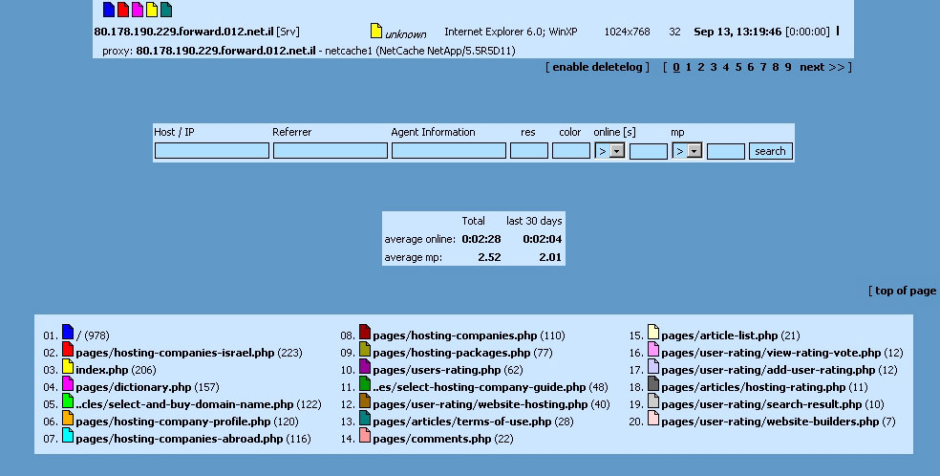Image resolution: width=940 pixels, height=476 pixels.
Task: Go to page 5 in pagination
Action: point(738,67)
